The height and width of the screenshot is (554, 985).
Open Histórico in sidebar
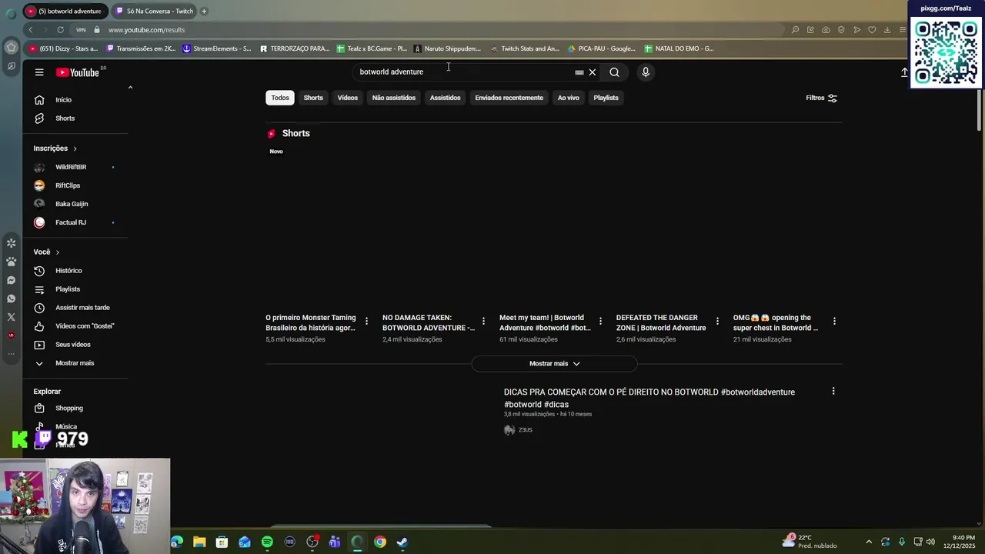(x=75, y=271)
